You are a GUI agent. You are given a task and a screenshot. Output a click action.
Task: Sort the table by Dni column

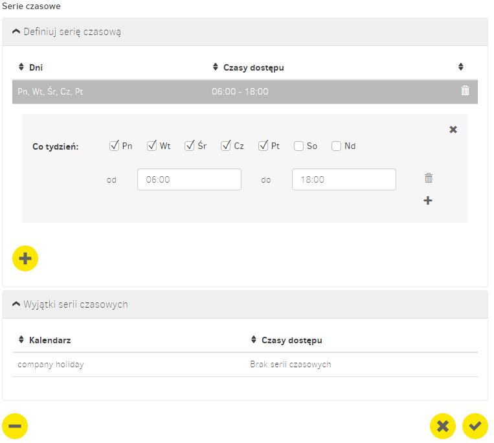pyautogui.click(x=21, y=67)
